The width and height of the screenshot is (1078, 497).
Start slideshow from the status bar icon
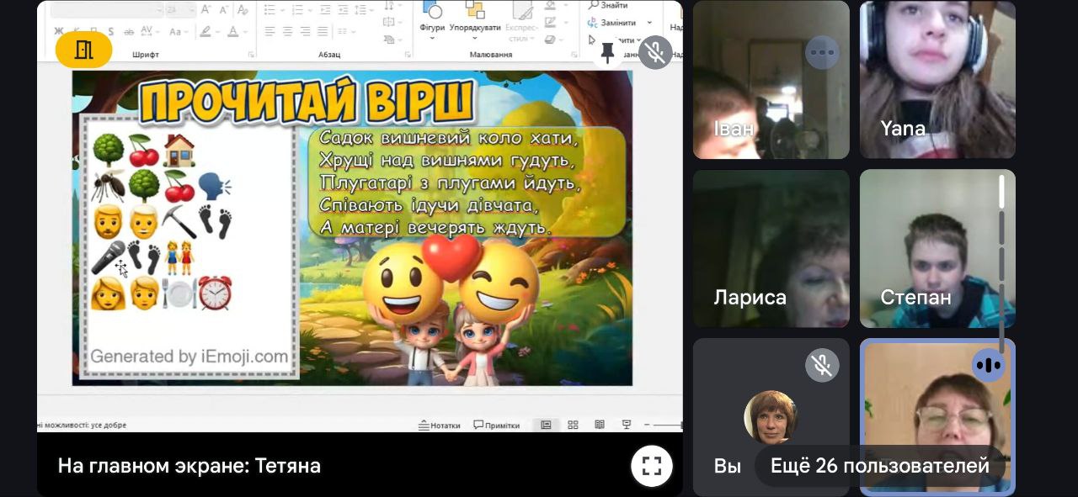(626, 425)
